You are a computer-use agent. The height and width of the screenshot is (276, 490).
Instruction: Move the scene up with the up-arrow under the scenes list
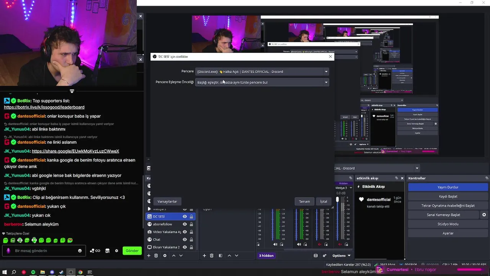point(229,256)
